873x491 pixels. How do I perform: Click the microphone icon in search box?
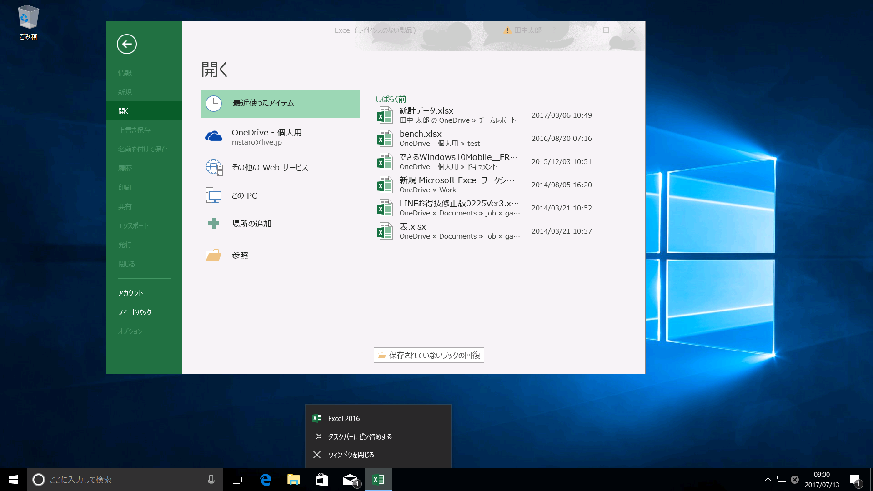[x=211, y=480]
